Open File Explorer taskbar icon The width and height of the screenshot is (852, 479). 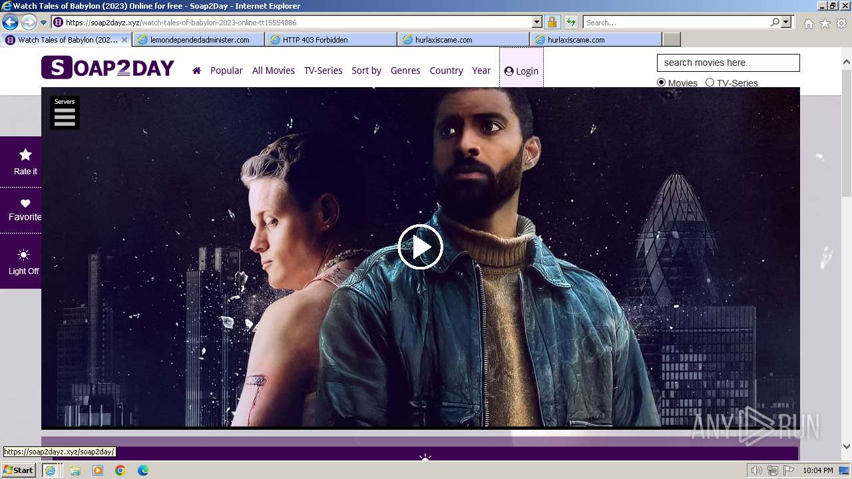[75, 470]
